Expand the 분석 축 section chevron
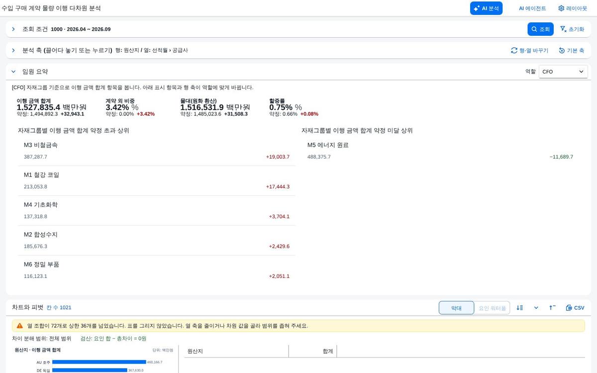Screen dimensions: 597x373 pos(13,50)
